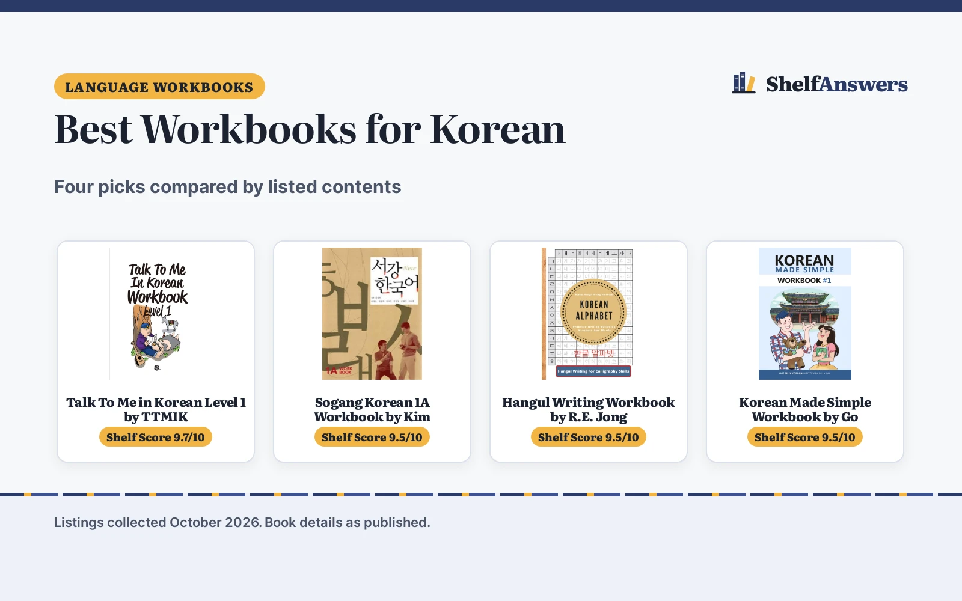
Task: Select the Language Workbooks category badge
Action: pyautogui.click(x=159, y=87)
